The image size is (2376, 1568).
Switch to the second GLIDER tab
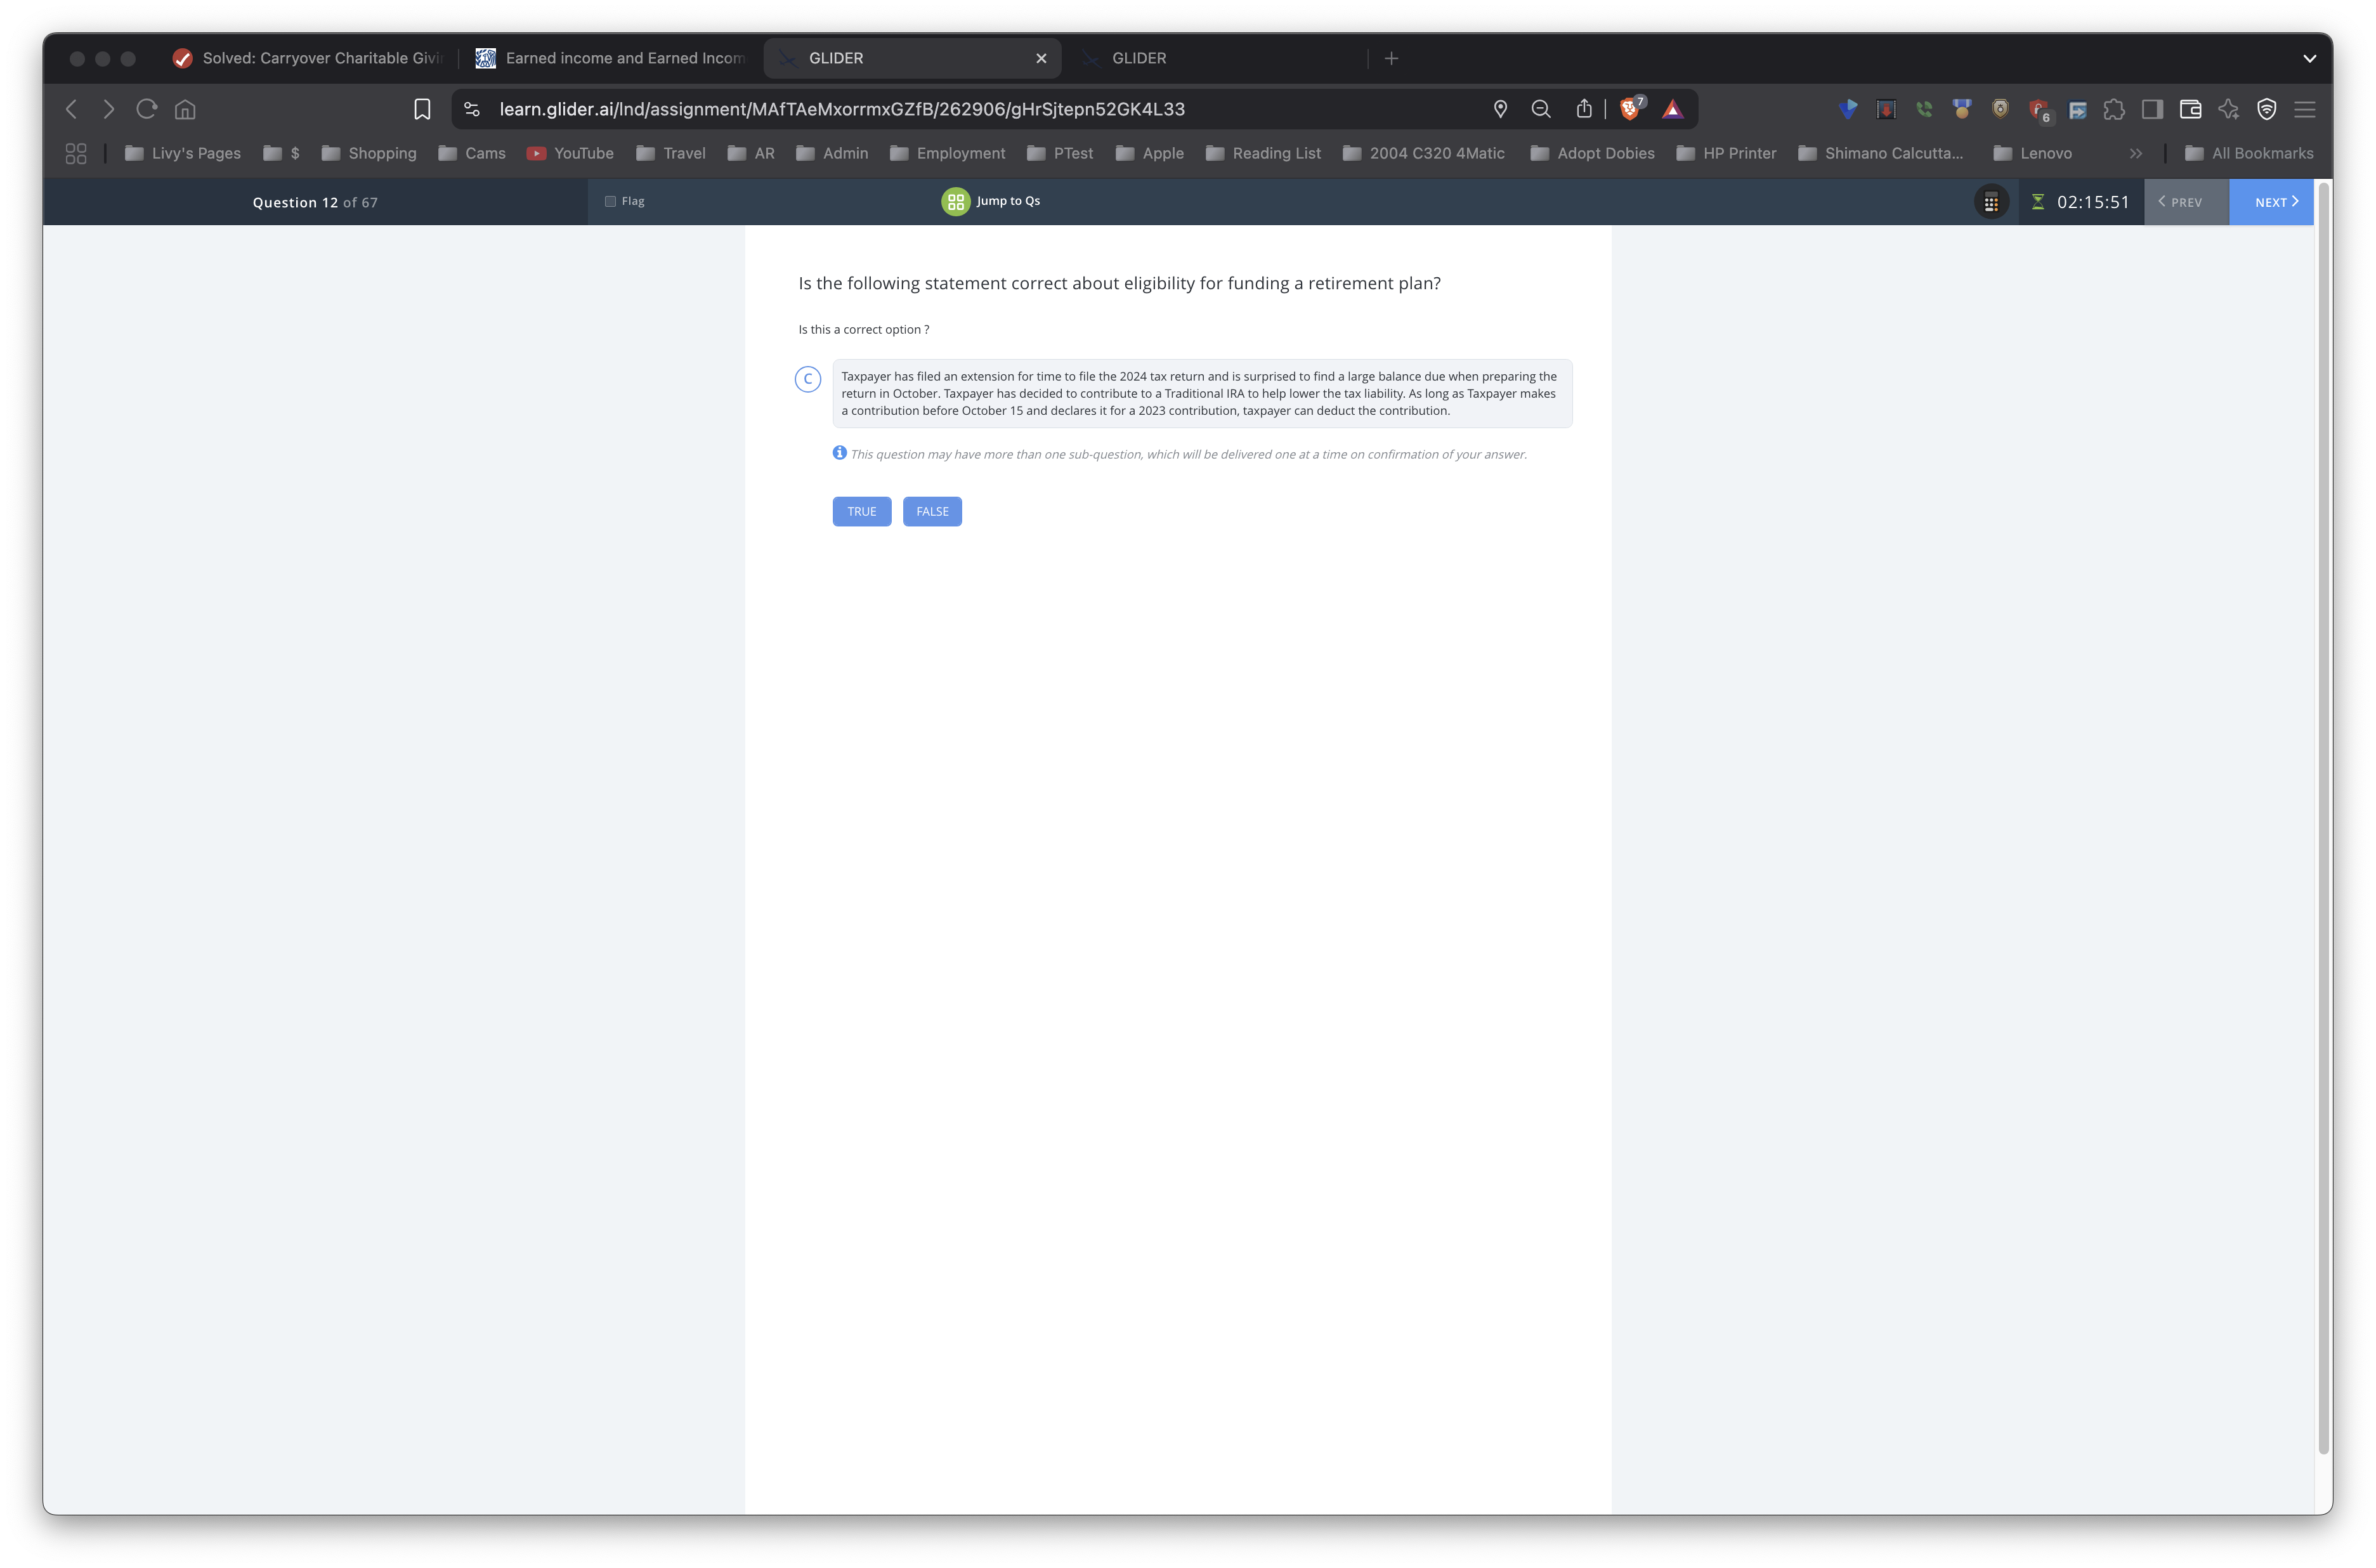[x=1139, y=58]
